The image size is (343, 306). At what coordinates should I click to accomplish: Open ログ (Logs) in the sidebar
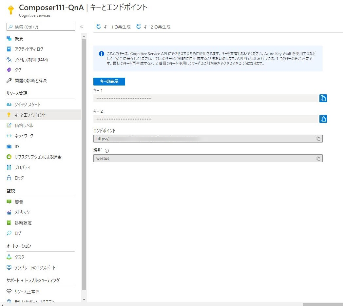pyautogui.click(x=18, y=233)
